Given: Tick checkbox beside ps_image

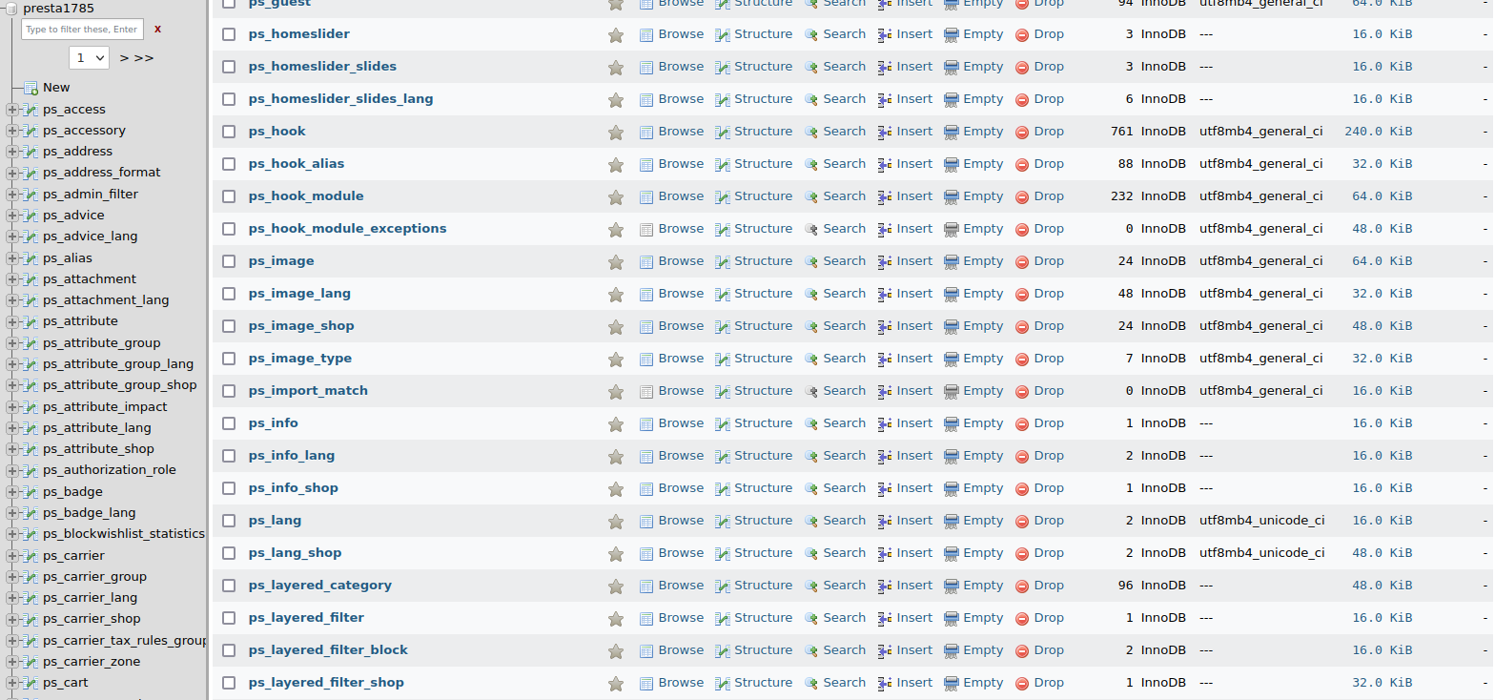Looking at the screenshot, I should point(229,261).
